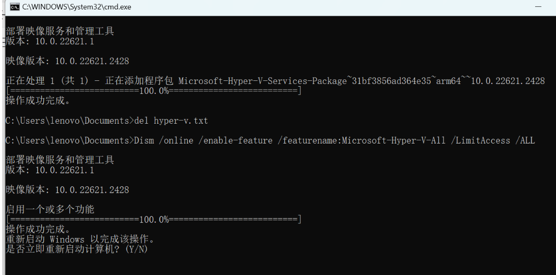Click the progress bar below 启用一个或多个功能

[x=153, y=220]
